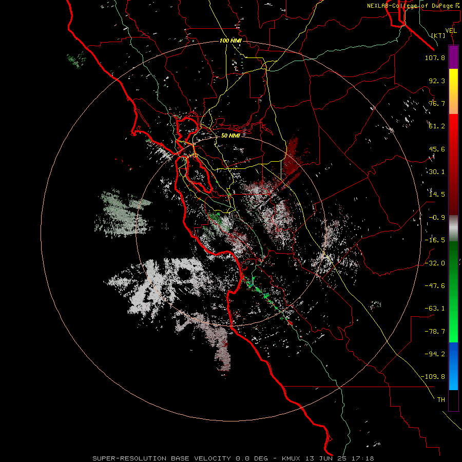This screenshot has height=462, width=462.
Task: Select the 61.2 velocity legend value
Action: pos(437,126)
